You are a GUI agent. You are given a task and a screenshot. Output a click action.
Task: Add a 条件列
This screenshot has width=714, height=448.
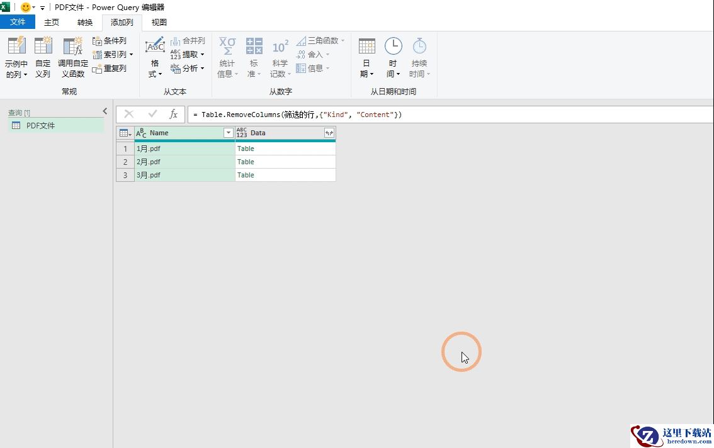110,41
